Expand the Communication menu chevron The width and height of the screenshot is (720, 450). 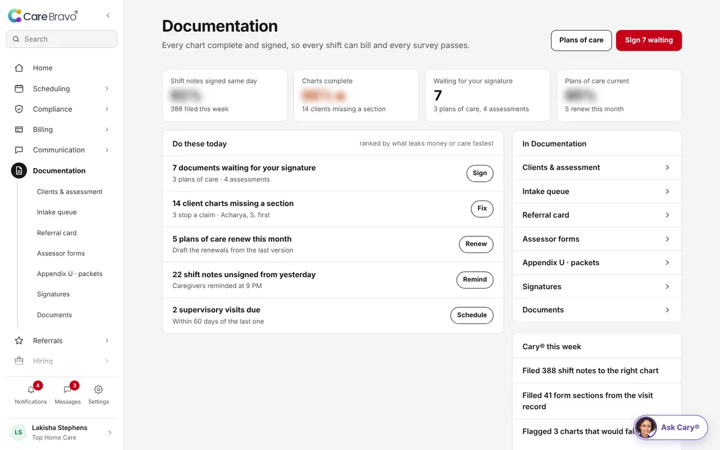click(107, 150)
